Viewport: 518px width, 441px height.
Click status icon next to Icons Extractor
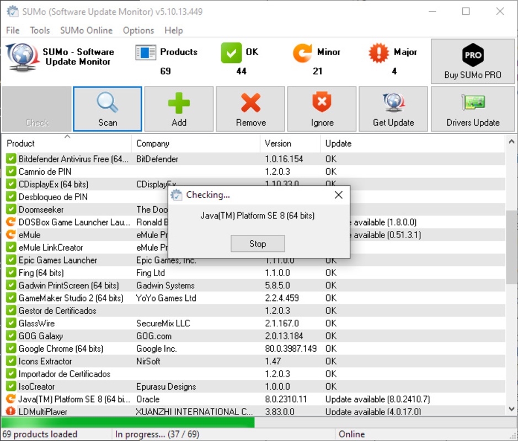pyautogui.click(x=11, y=361)
